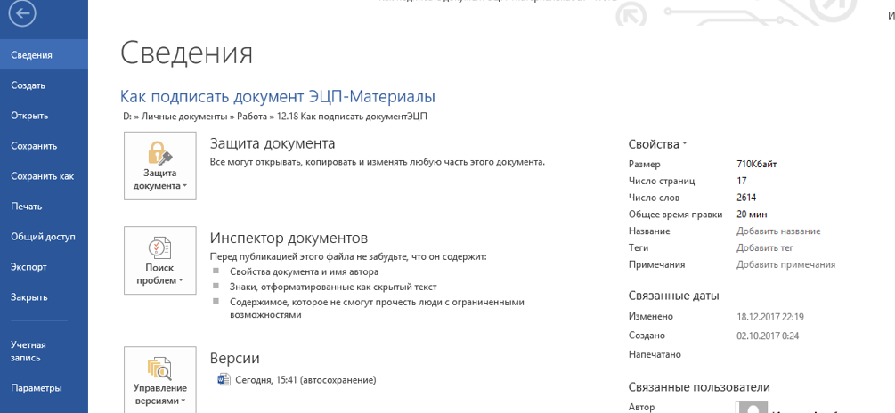The height and width of the screenshot is (413, 895).
Task: Open the Печать page
Action: (x=27, y=206)
